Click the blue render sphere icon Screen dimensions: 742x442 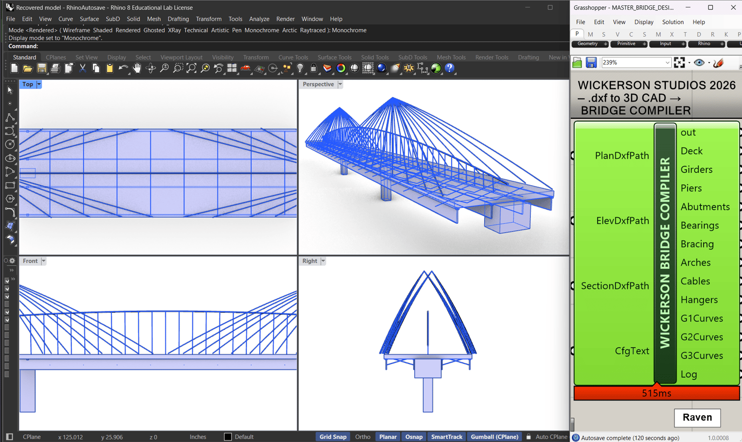click(x=381, y=68)
